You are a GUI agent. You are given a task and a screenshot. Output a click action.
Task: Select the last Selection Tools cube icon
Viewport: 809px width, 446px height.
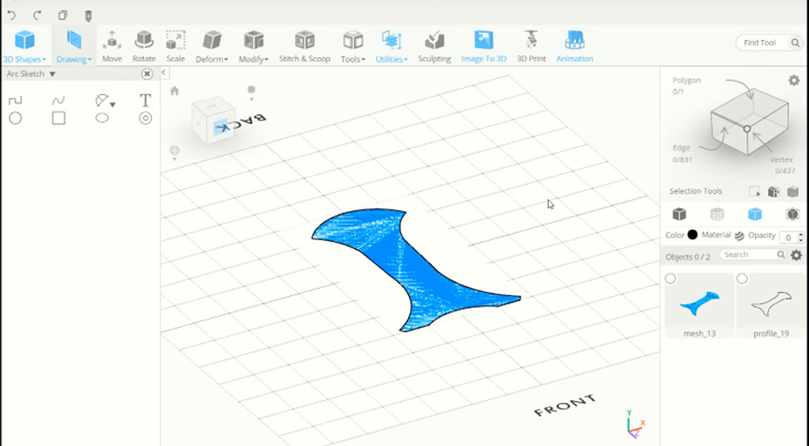[x=793, y=191]
